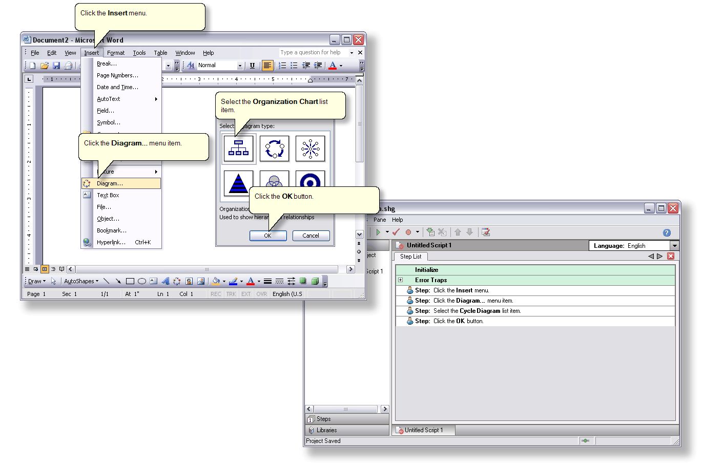
Task: Click the red Record circle icon
Action: point(408,232)
